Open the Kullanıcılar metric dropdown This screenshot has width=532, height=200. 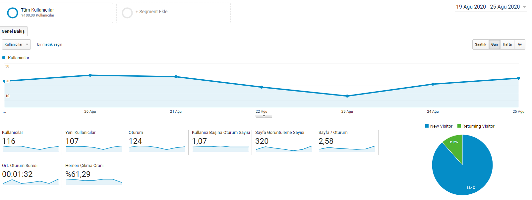pyautogui.click(x=16, y=44)
